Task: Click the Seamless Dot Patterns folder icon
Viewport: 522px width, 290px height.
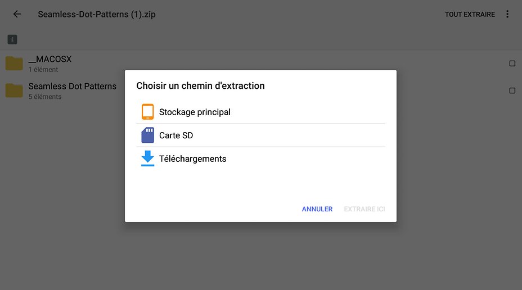Action: [x=14, y=90]
